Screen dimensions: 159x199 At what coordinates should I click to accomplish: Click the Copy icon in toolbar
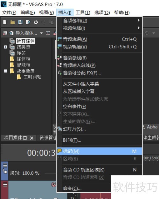(51, 22)
